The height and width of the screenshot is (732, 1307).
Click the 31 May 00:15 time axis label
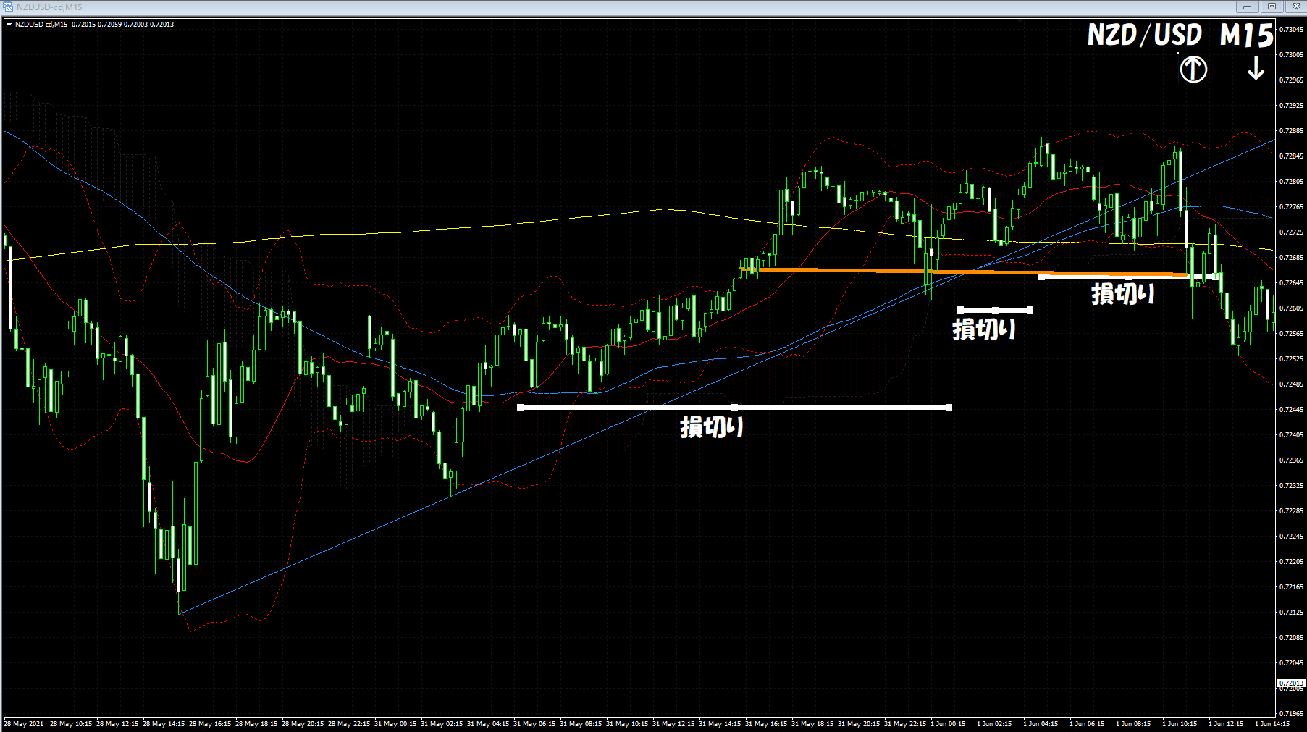[x=395, y=724]
